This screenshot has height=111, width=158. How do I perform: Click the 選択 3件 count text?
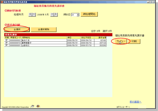(x=107, y=31)
